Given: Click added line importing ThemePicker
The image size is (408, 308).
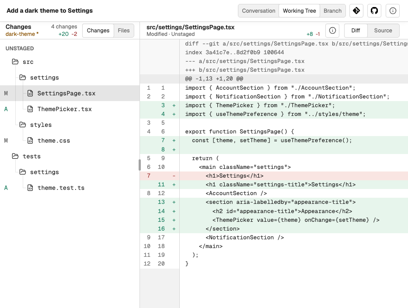Looking at the screenshot, I should pyautogui.click(x=274, y=105).
